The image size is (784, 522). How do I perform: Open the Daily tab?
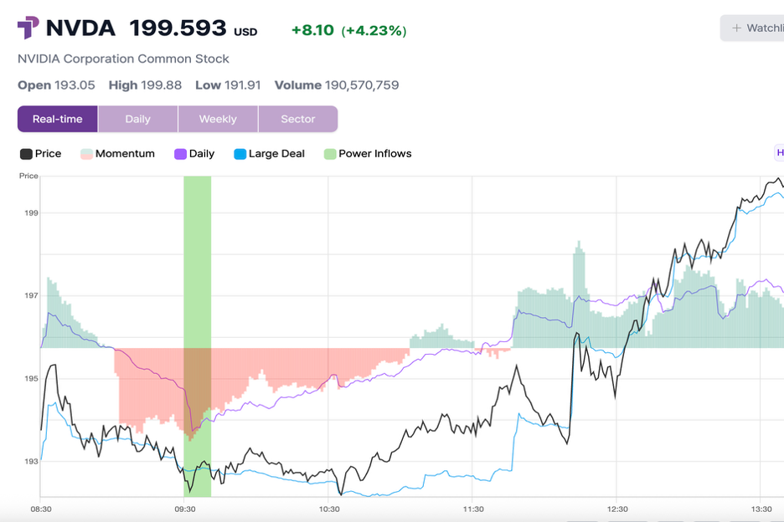tap(138, 119)
